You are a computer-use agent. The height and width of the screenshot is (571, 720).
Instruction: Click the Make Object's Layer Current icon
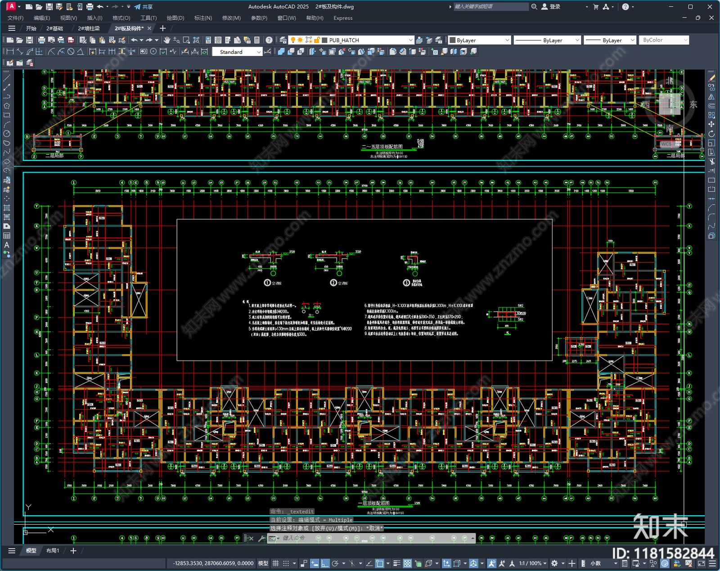(419, 40)
